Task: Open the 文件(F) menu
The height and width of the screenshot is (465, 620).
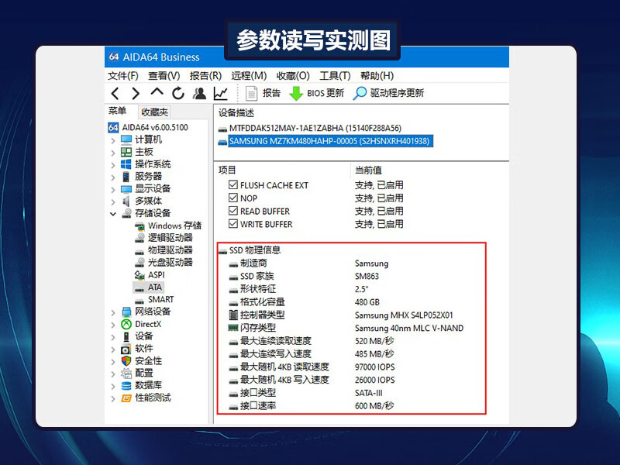Action: tap(123, 75)
